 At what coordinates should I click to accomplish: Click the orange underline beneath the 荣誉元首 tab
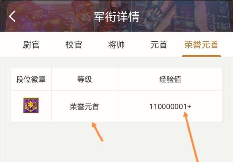tap(201, 56)
